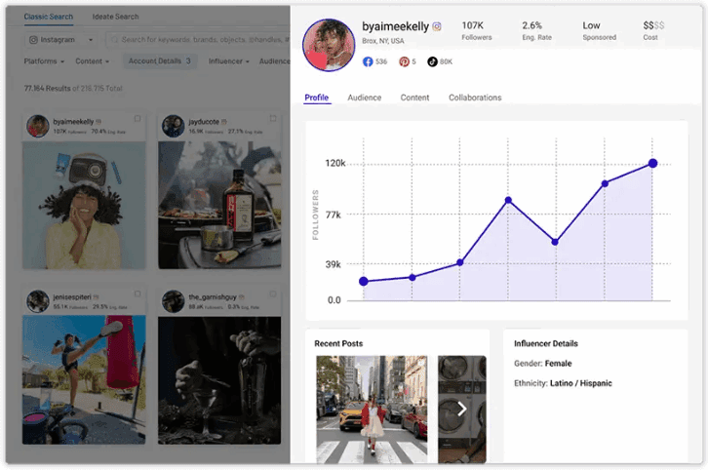Click jayducote's avatar in the results
Viewport: 708px width, 470px height.
coord(173,126)
